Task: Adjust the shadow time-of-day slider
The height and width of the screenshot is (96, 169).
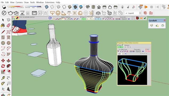Action: [33, 7]
